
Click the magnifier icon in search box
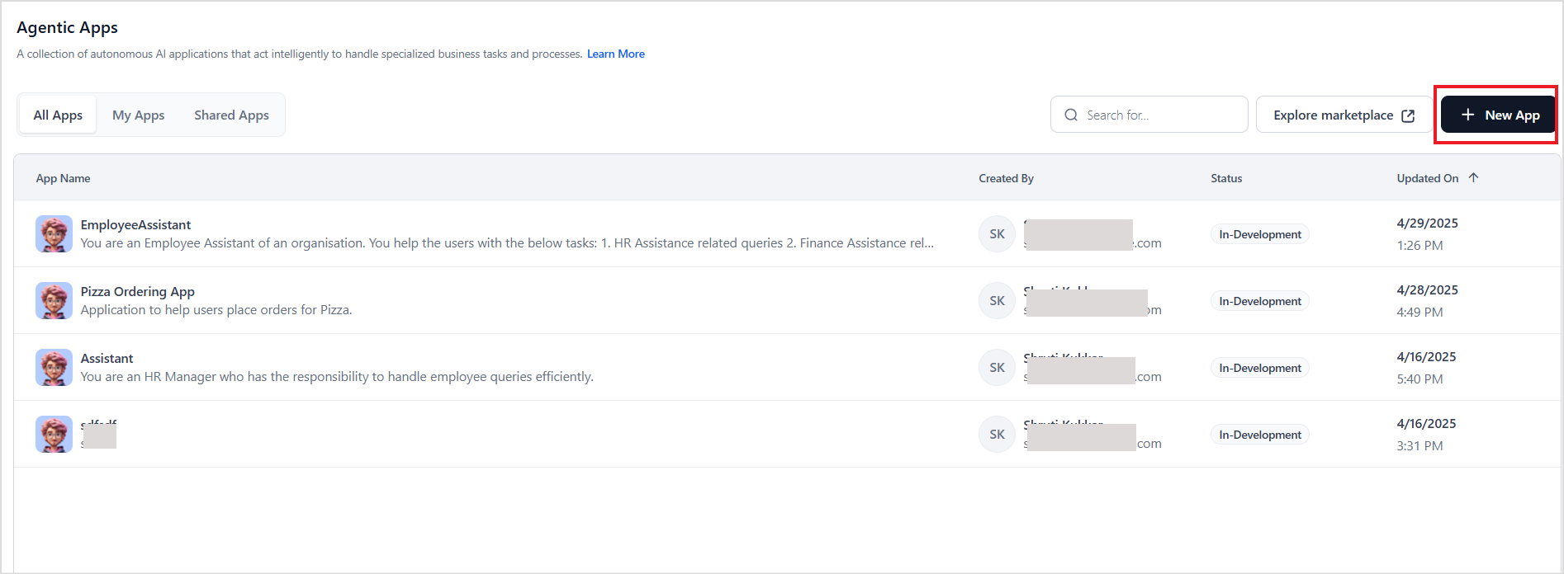pyautogui.click(x=1071, y=115)
